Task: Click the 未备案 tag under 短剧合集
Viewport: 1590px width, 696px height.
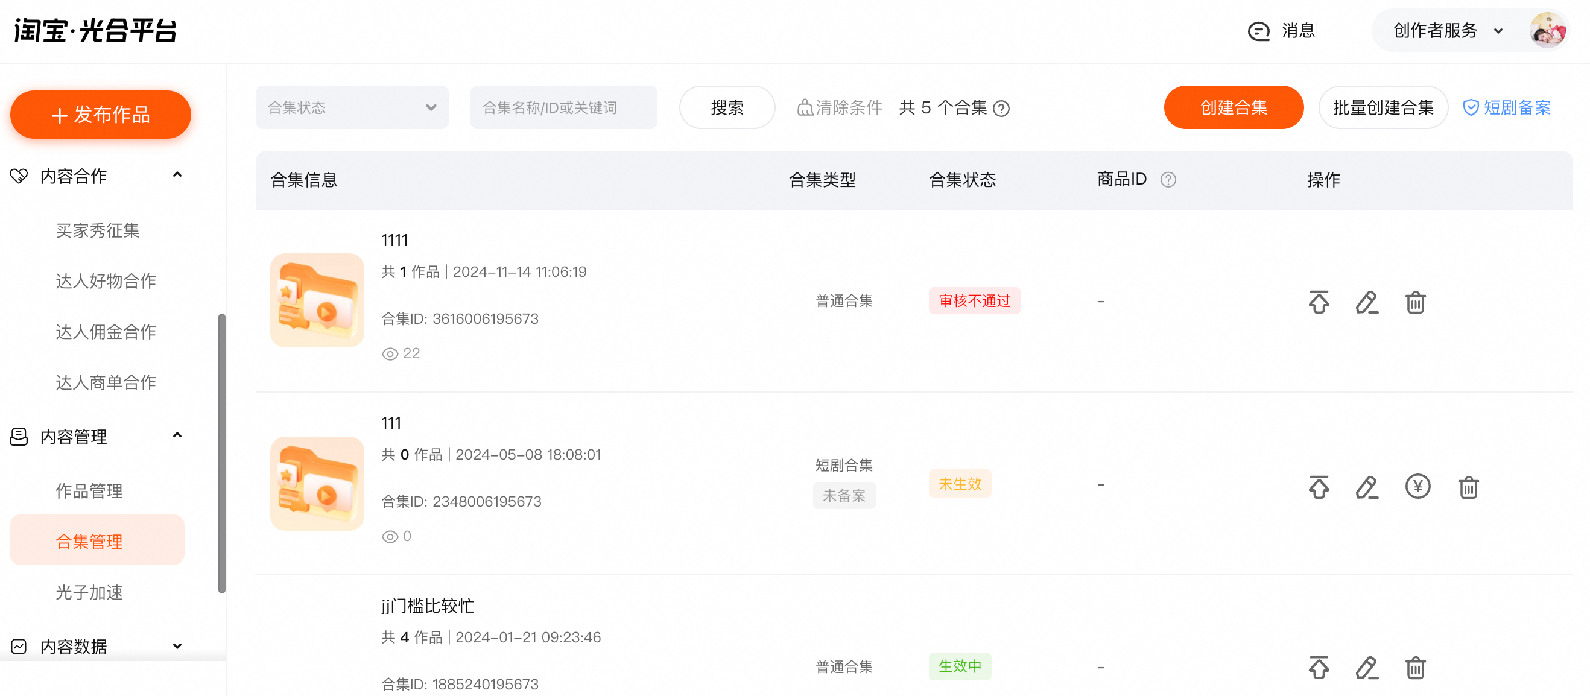Action: click(x=844, y=496)
